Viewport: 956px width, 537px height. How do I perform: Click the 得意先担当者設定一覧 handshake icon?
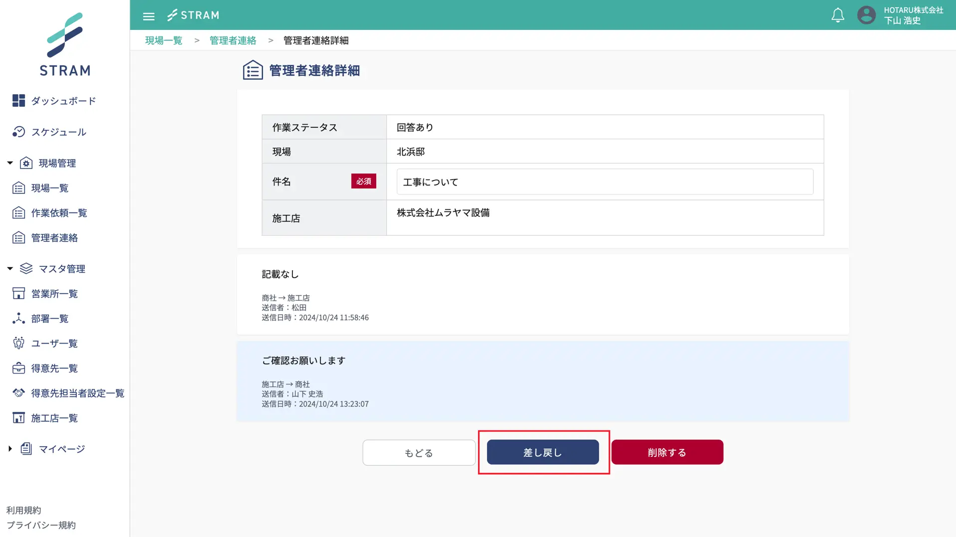(x=18, y=393)
